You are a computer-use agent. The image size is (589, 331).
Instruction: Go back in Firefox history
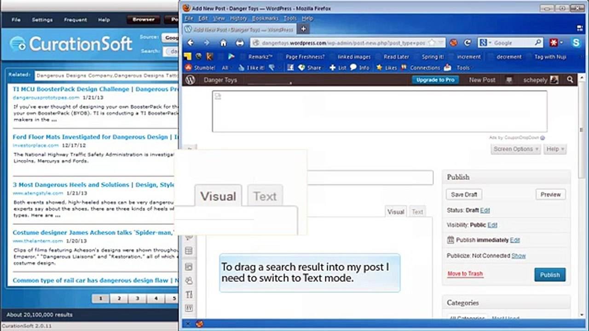point(191,43)
